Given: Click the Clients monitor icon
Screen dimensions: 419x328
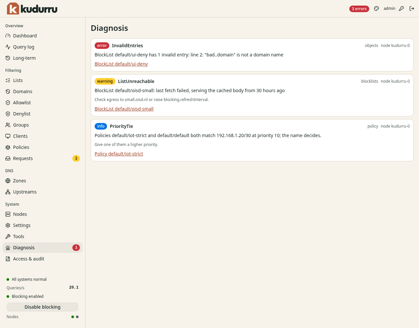Looking at the screenshot, I should [x=8, y=136].
